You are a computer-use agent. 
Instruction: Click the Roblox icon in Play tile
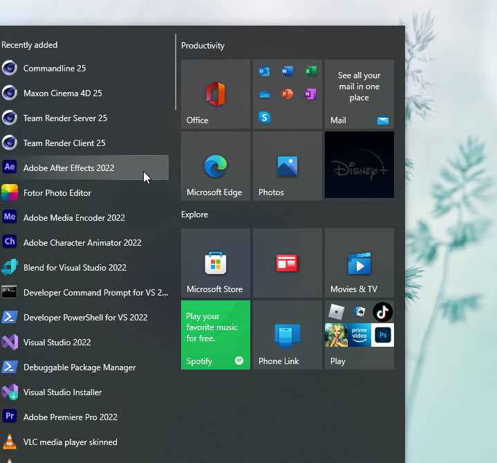point(337,311)
